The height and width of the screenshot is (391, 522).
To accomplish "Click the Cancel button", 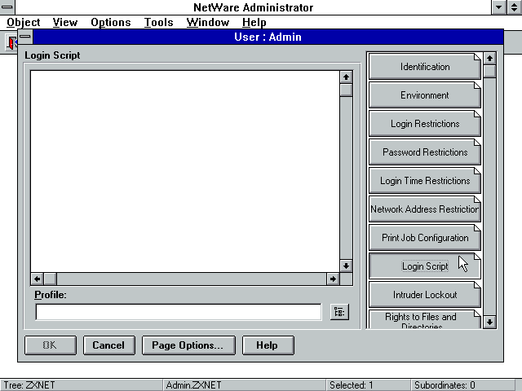I will point(108,345).
